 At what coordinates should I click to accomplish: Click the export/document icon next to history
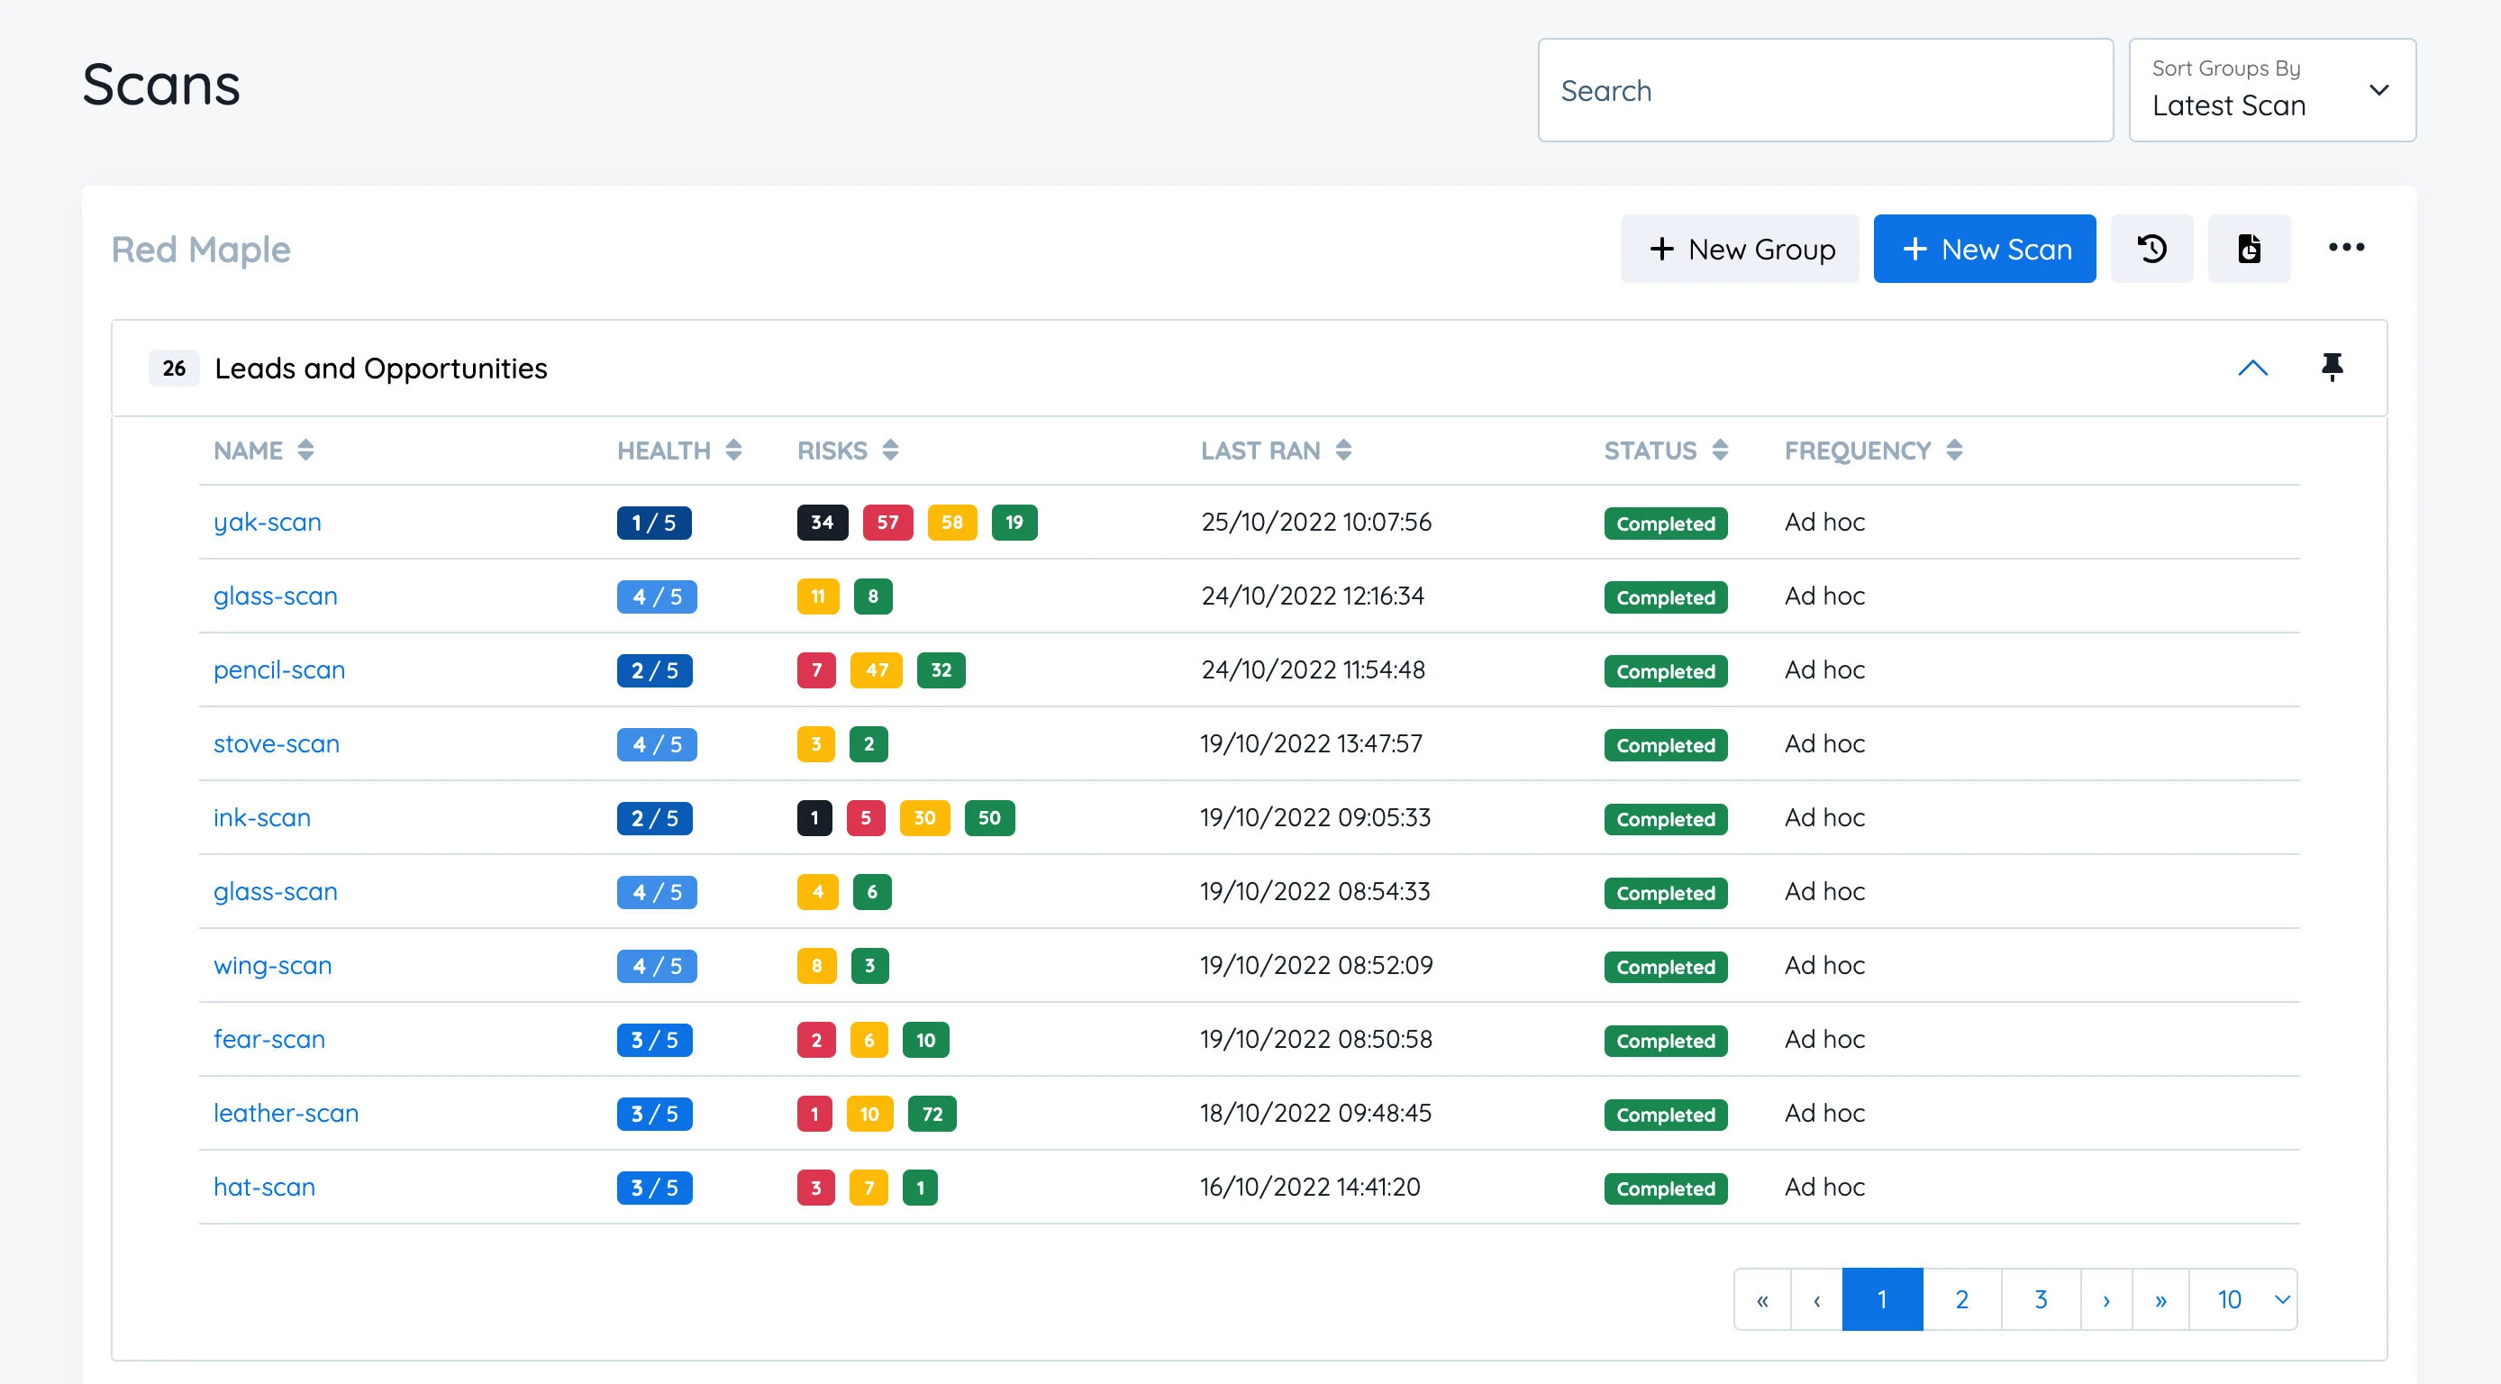pyautogui.click(x=2249, y=247)
